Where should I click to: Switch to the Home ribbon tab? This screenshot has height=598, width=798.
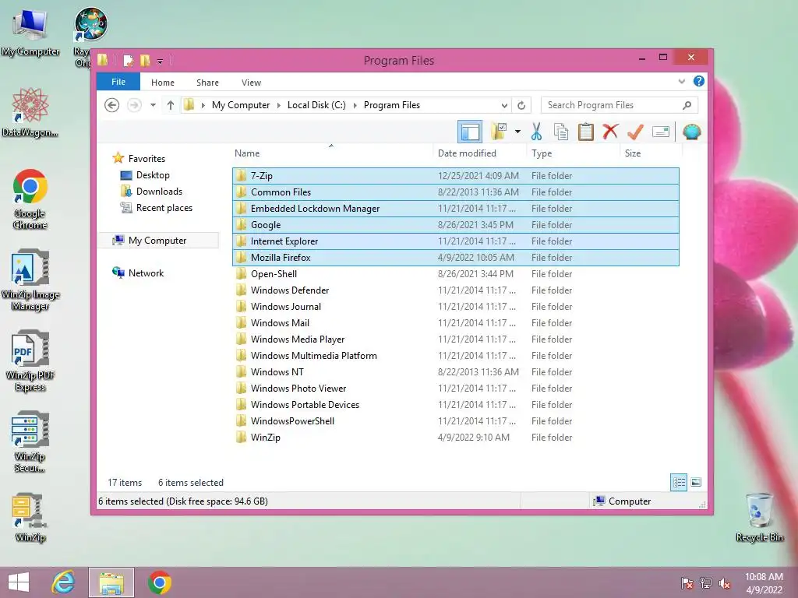pos(162,83)
